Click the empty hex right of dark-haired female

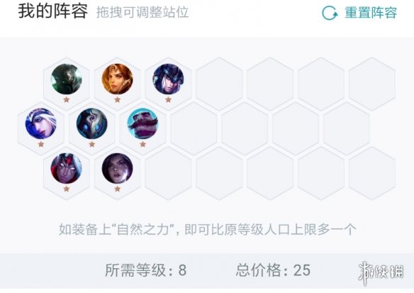(168, 173)
